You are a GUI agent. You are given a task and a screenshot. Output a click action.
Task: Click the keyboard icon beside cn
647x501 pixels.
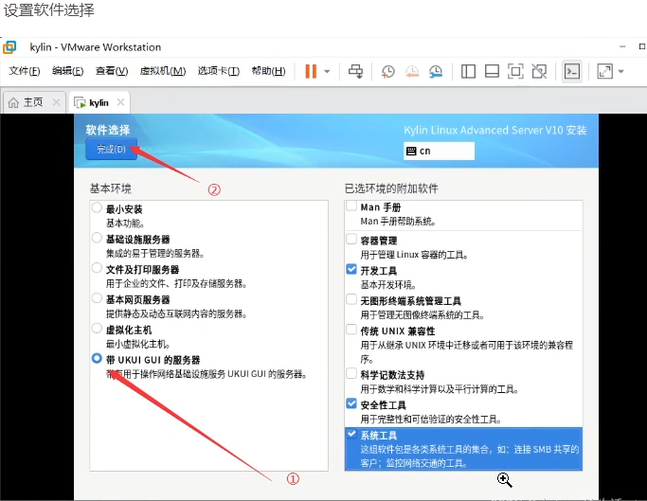411,151
